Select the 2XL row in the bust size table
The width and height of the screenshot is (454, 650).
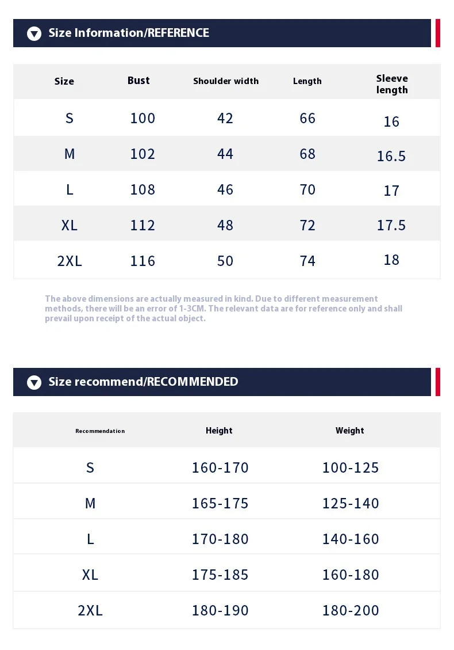pyautogui.click(x=70, y=261)
